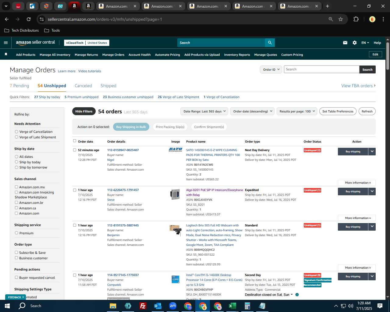Click the Amazon Seller Central logo

(x=35, y=43)
